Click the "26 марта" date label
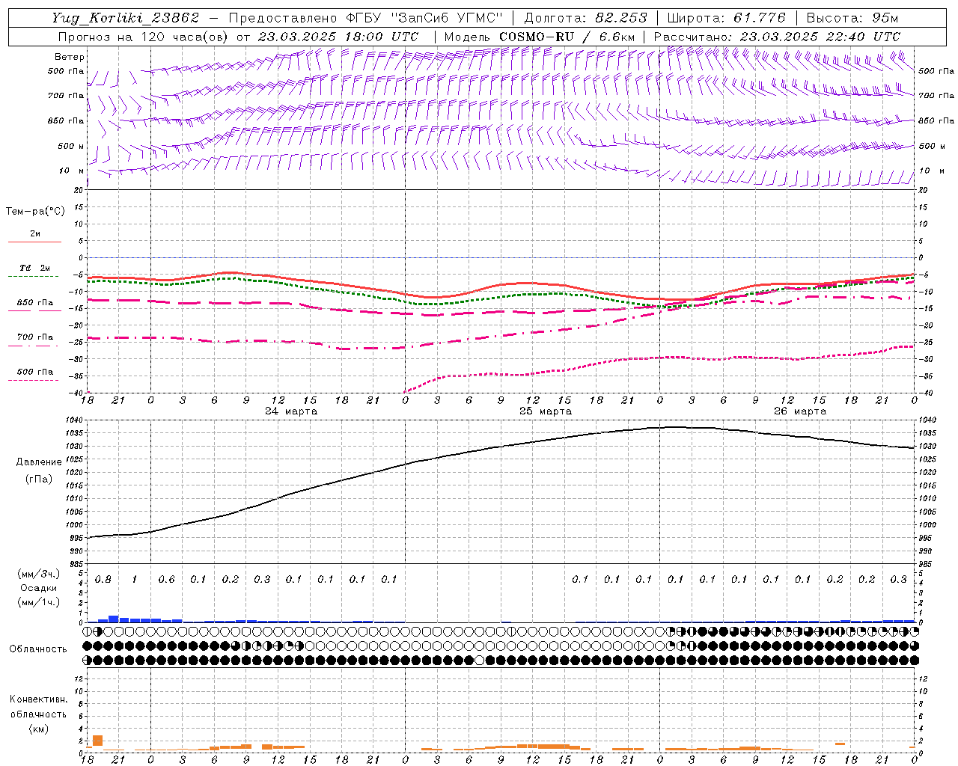The height and width of the screenshot is (766, 958). pos(800,411)
